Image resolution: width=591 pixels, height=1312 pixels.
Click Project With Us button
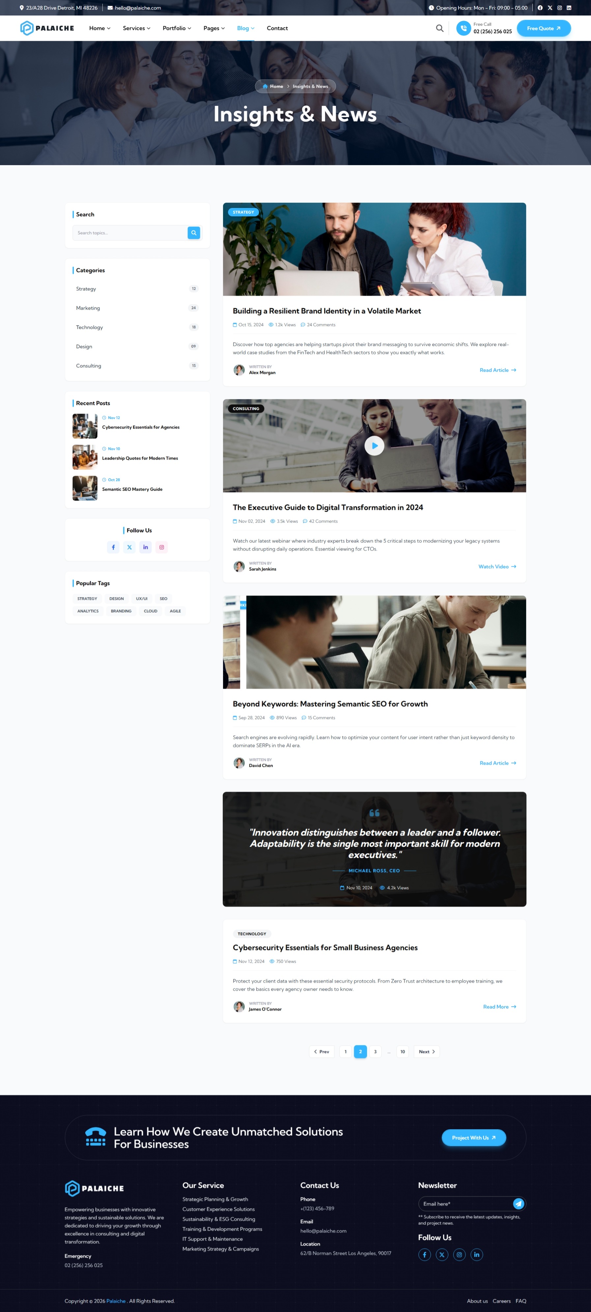[473, 1138]
